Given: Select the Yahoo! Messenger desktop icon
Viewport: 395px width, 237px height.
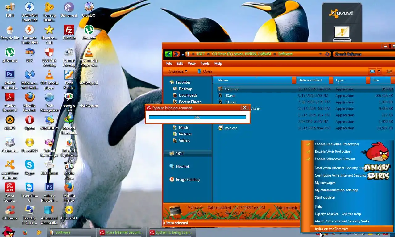Looking at the screenshot, I should coord(49,147).
